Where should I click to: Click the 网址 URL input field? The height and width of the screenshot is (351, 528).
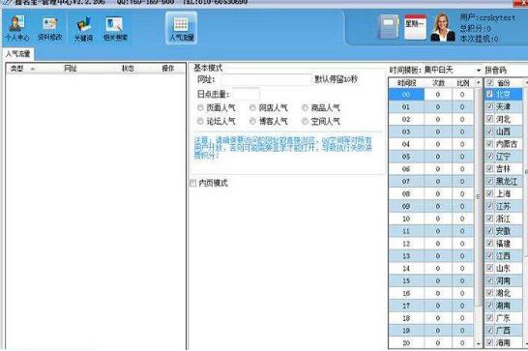pos(266,79)
